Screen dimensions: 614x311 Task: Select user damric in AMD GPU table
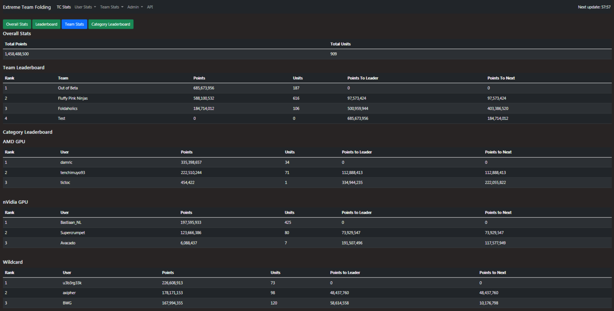tap(66, 162)
